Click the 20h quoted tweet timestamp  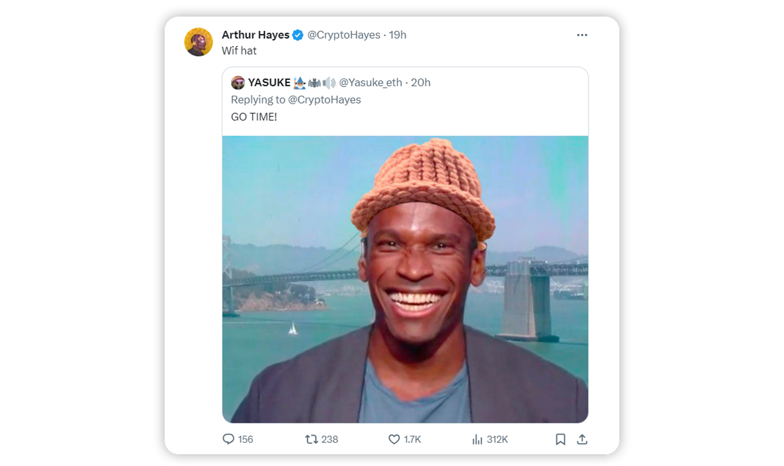[421, 82]
